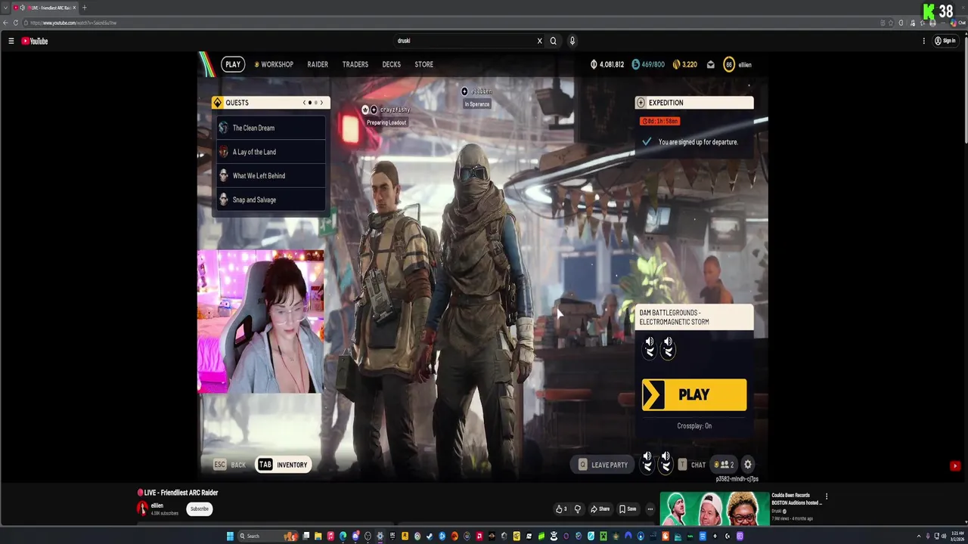Click the LEAVE PARTY button
The width and height of the screenshot is (968, 544).
coord(603,465)
